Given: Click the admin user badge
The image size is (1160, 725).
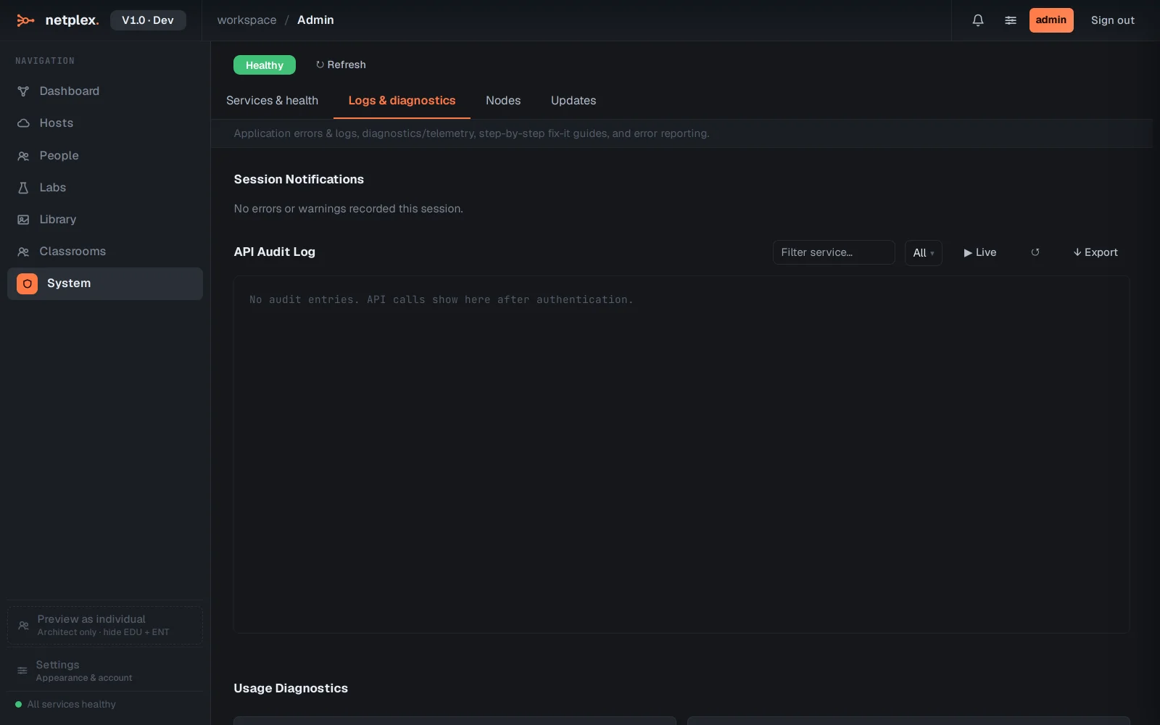Looking at the screenshot, I should [x=1051, y=20].
